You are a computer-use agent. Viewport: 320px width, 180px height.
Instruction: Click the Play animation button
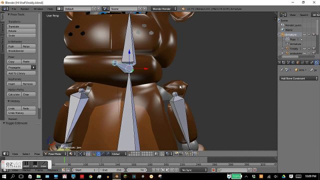(167, 170)
